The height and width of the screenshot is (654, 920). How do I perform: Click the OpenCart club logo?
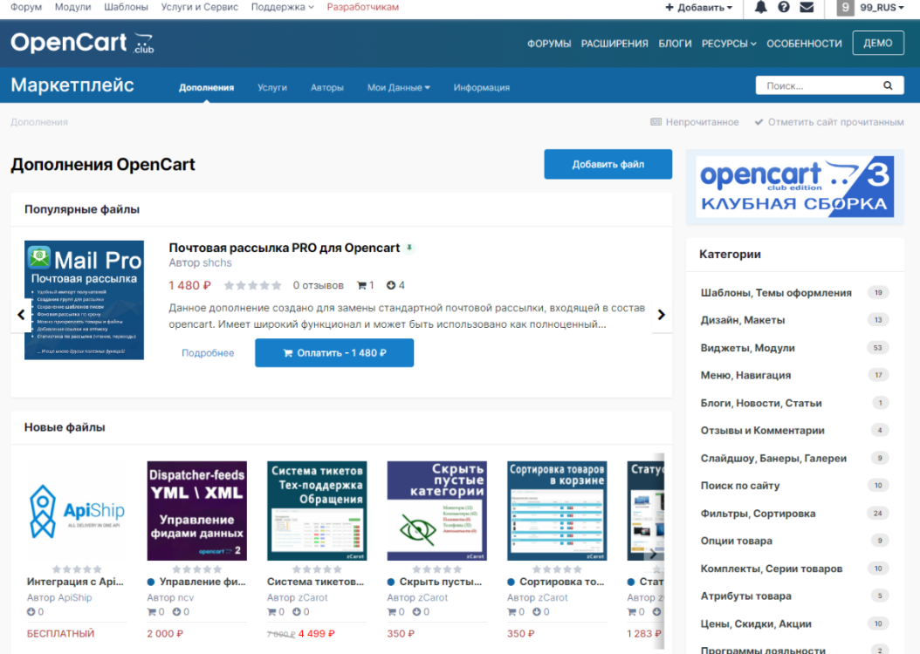point(82,43)
